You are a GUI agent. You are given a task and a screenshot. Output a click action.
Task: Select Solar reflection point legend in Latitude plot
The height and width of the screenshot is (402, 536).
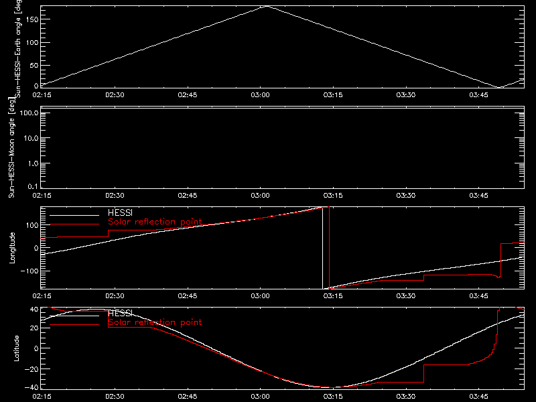[x=155, y=322]
